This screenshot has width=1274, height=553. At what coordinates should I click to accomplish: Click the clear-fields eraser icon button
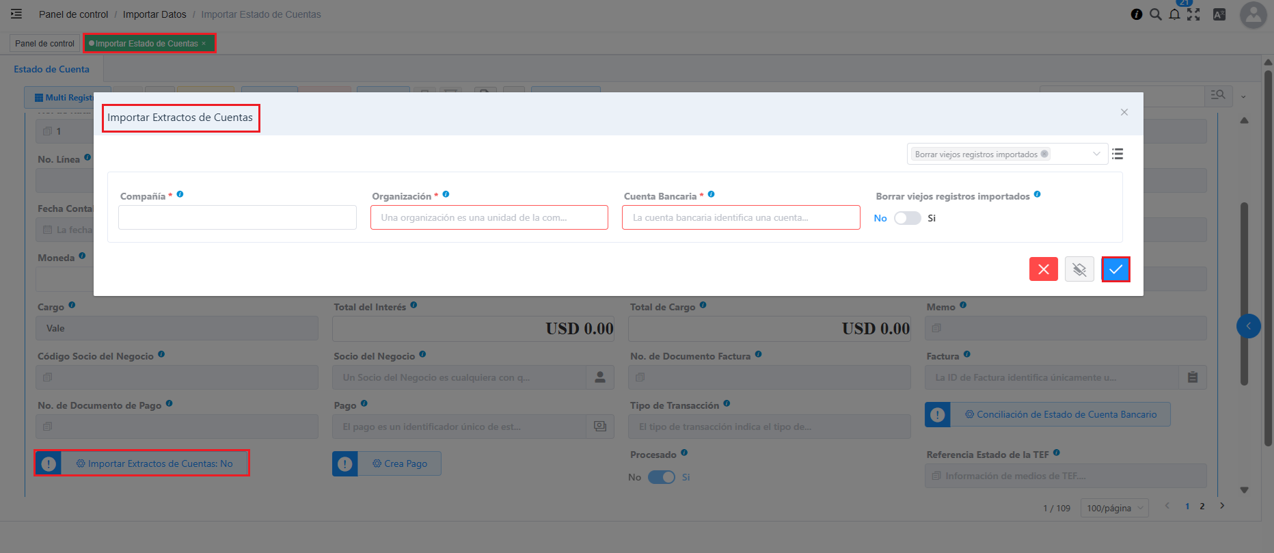point(1079,269)
